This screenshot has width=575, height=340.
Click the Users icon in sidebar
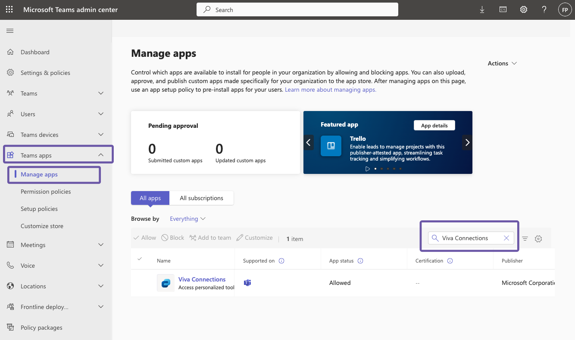10,114
